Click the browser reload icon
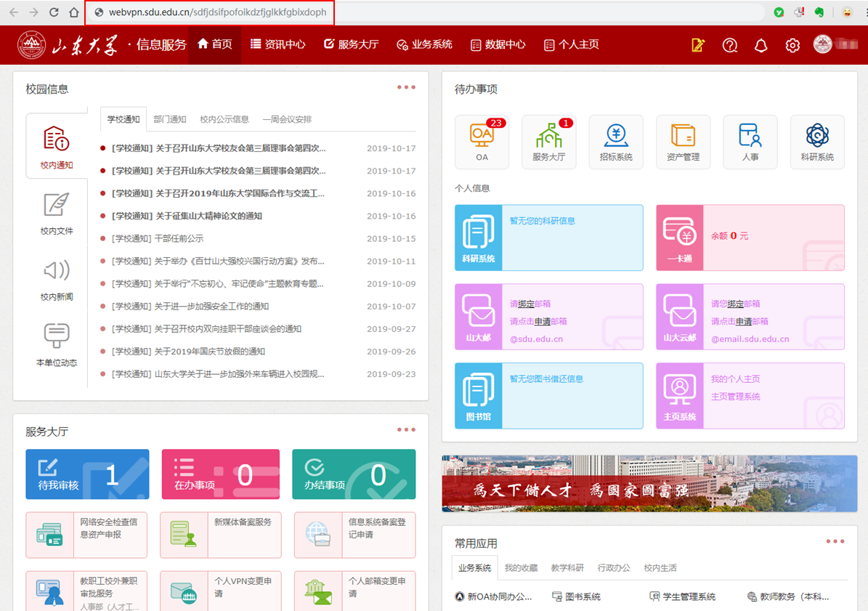Image resolution: width=868 pixels, height=611 pixels. (x=54, y=12)
